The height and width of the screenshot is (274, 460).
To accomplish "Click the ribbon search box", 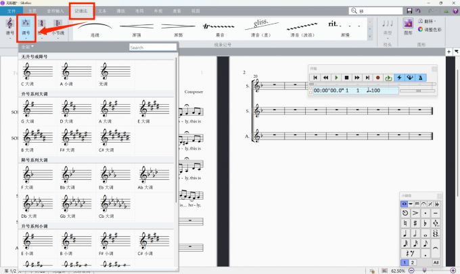I will 376,11.
